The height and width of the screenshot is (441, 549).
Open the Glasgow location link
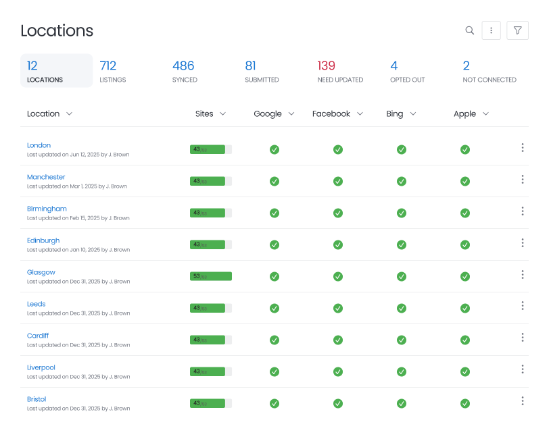pyautogui.click(x=41, y=272)
